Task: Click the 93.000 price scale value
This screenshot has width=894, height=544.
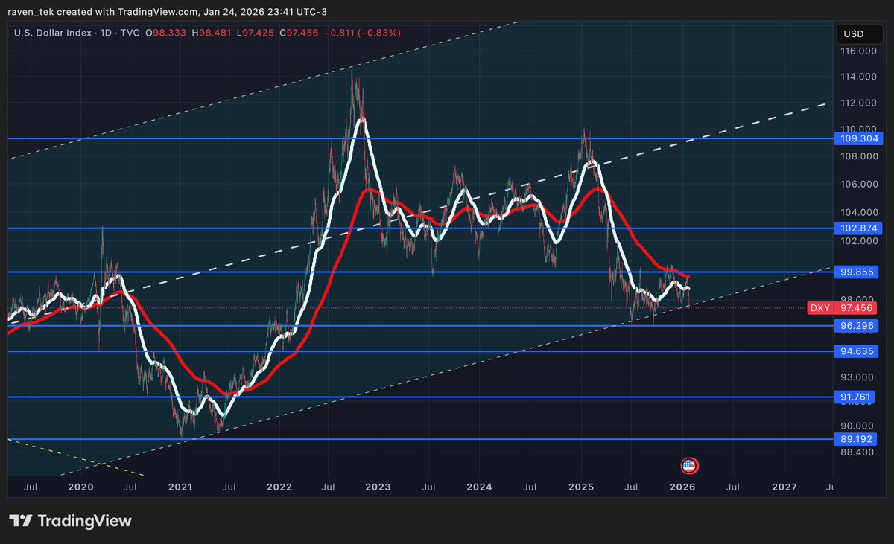Action: (x=858, y=378)
